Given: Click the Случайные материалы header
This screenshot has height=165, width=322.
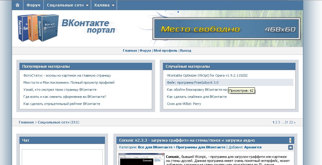Looking at the screenshot, I should pos(229,66).
